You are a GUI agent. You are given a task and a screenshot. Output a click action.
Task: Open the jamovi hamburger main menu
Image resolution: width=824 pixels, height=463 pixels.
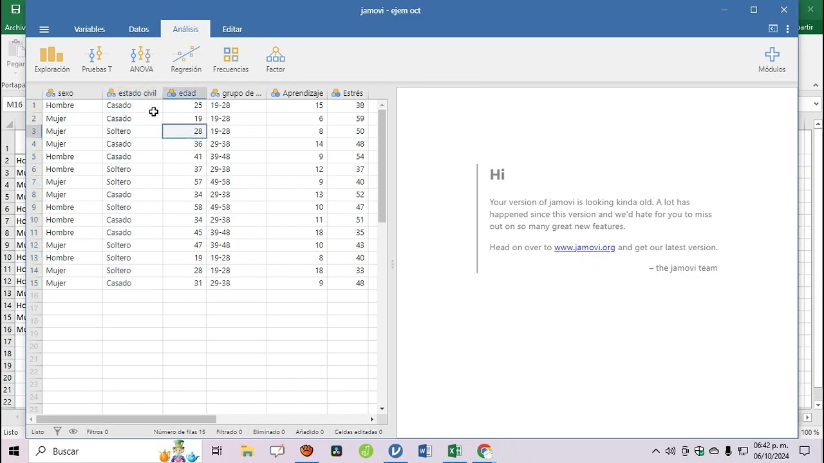tap(44, 29)
